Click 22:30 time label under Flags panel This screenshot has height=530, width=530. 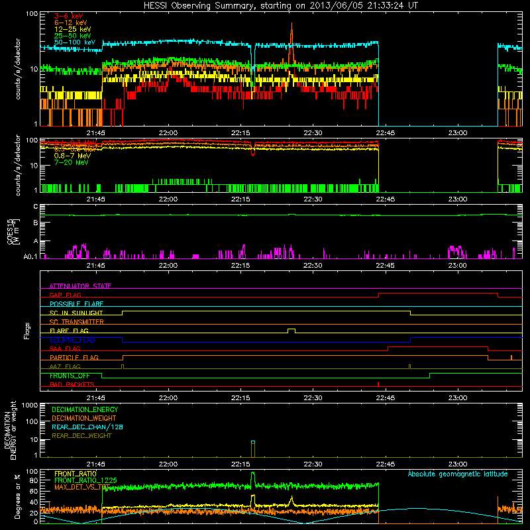[313, 398]
